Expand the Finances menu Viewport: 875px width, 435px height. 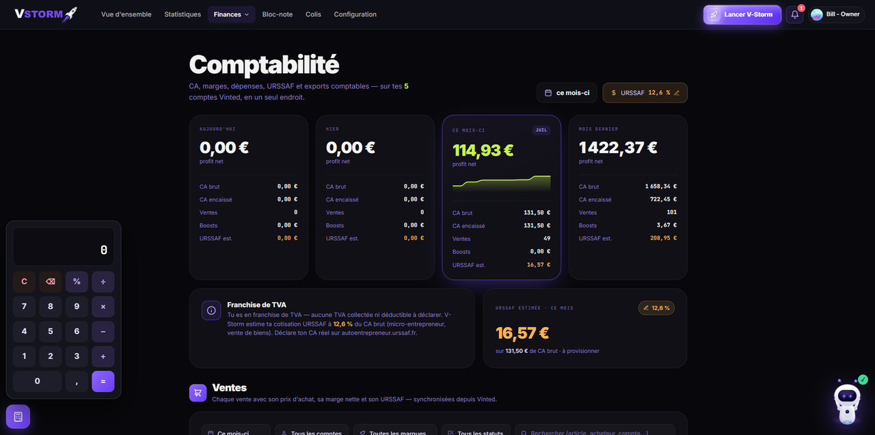[232, 14]
